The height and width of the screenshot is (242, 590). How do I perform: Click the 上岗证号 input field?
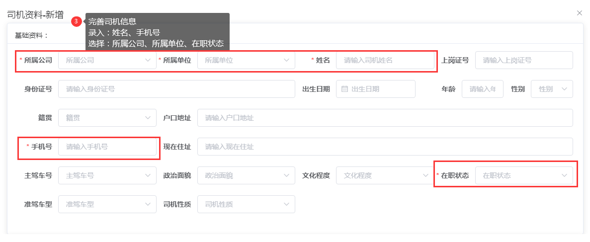tap(524, 60)
